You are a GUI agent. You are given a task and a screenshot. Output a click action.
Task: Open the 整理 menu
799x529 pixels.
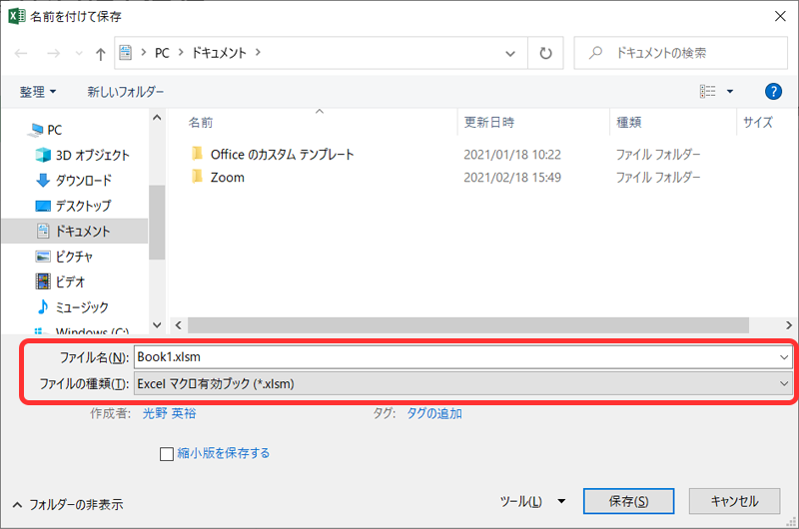(38, 91)
